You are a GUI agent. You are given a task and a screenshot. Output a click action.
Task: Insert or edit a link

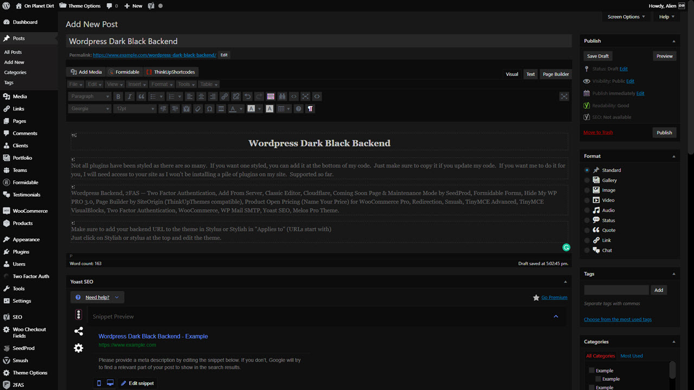point(224,96)
